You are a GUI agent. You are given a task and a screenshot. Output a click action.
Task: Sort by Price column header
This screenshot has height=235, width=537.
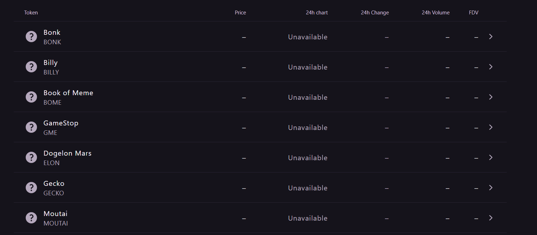pyautogui.click(x=240, y=13)
